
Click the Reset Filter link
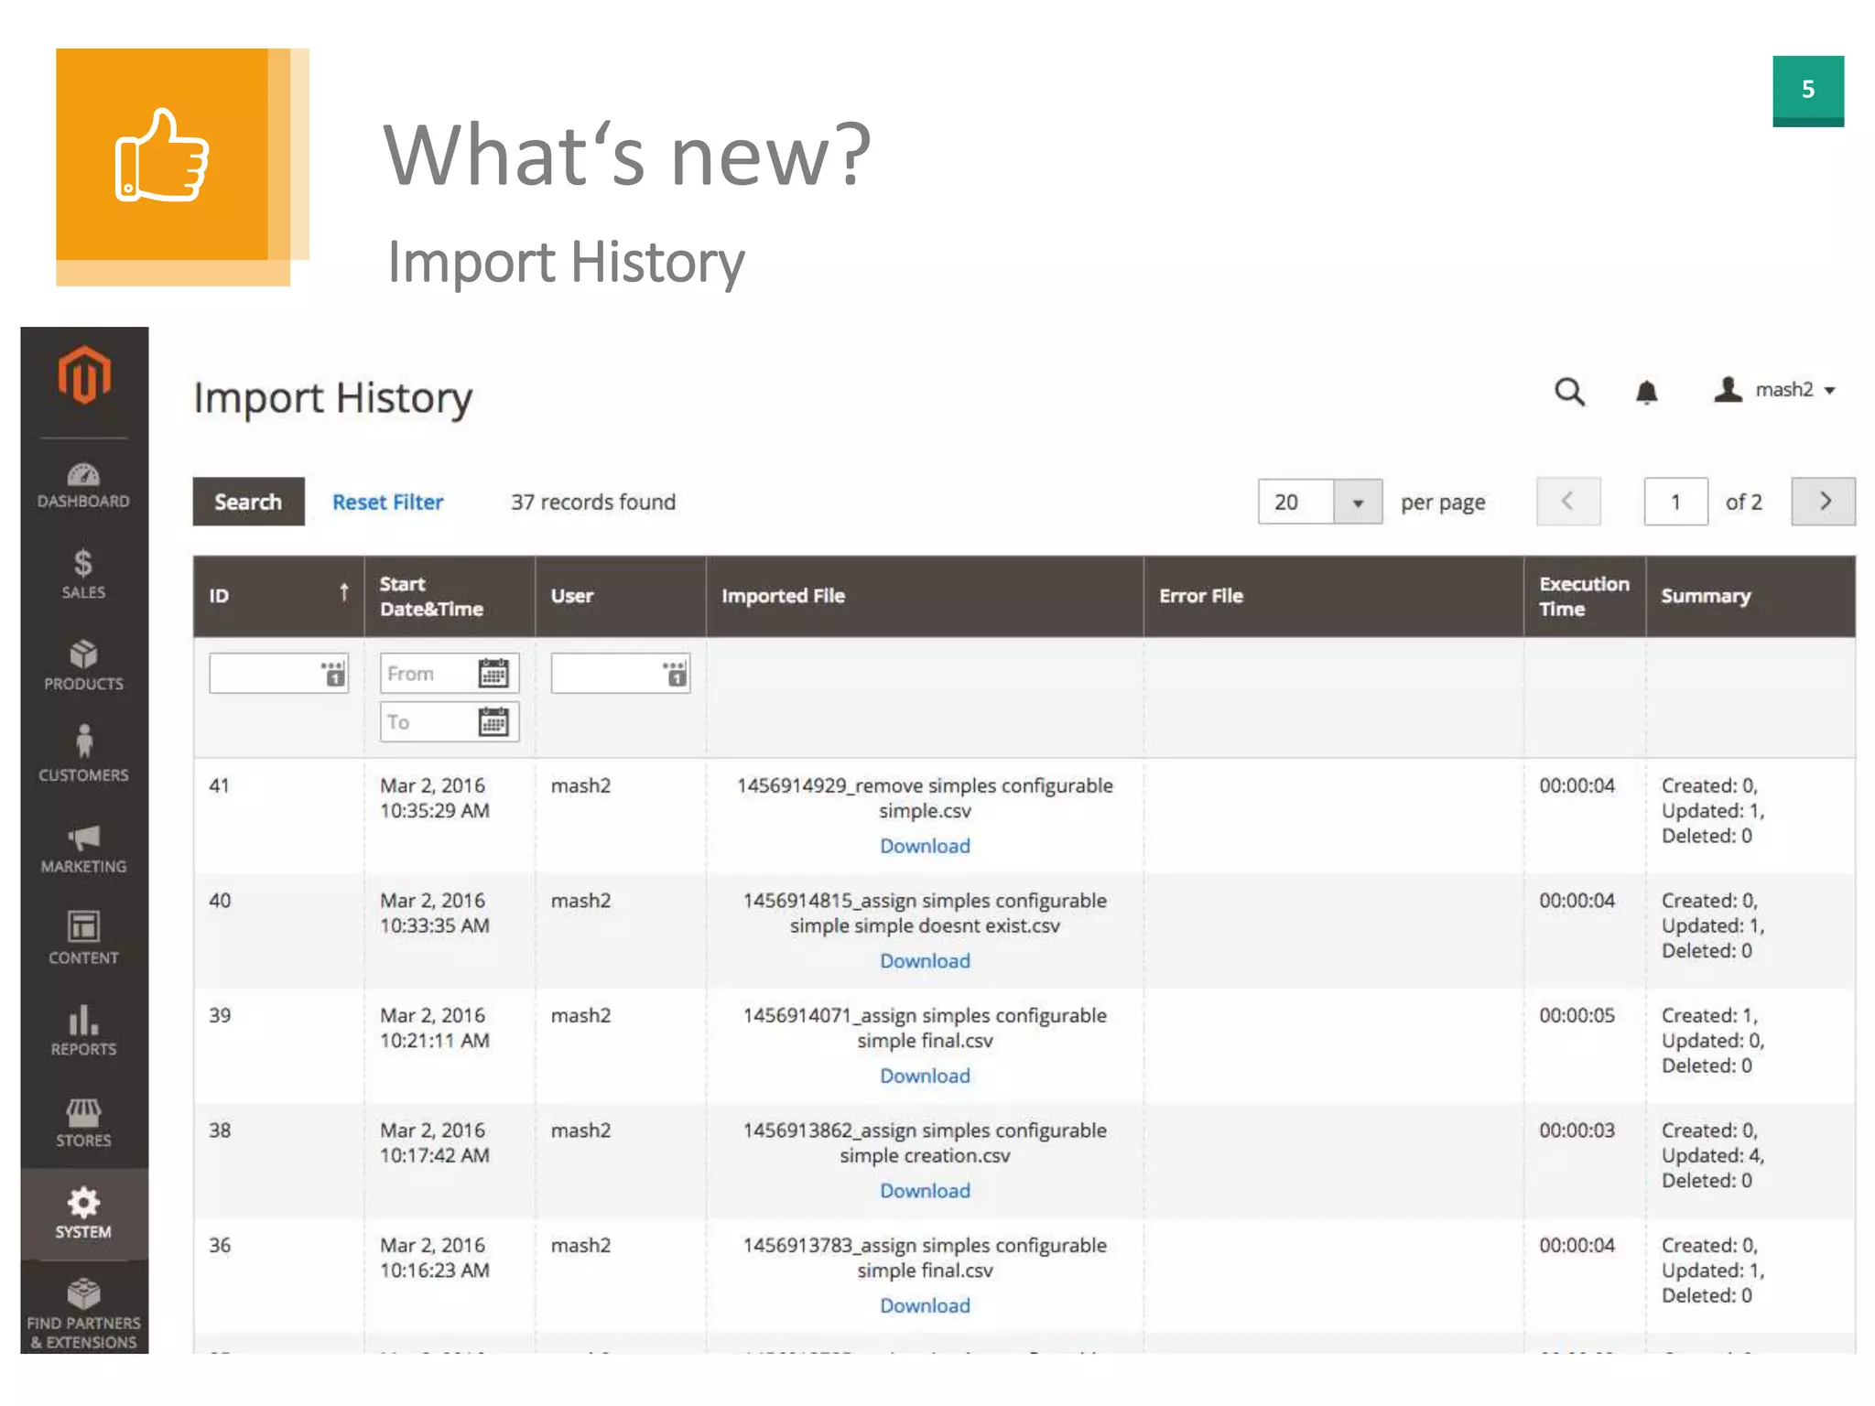point(387,502)
